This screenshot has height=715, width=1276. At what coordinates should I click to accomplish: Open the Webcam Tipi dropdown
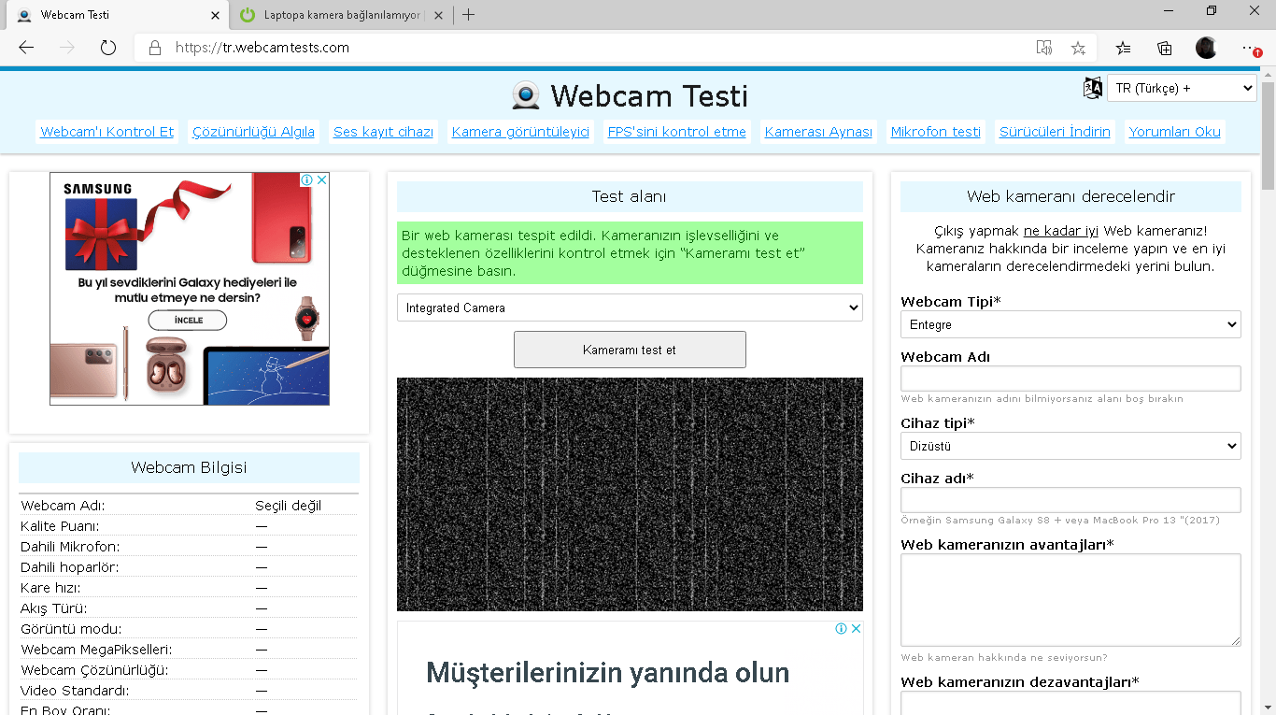1070,324
